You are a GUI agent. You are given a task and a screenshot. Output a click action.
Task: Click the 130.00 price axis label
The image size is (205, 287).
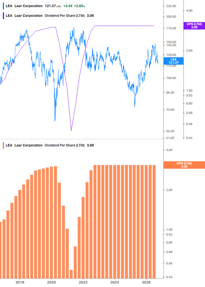tap(171, 55)
